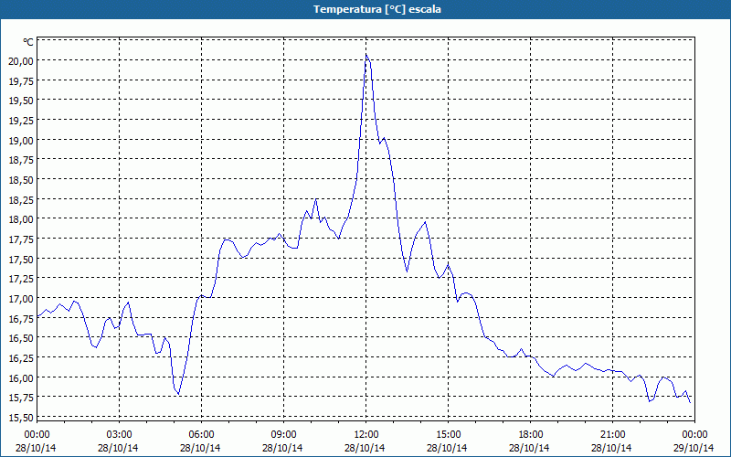Viewport: 731px width, 457px height.
Task: Select the 18:00 time label
Action: tap(531, 434)
